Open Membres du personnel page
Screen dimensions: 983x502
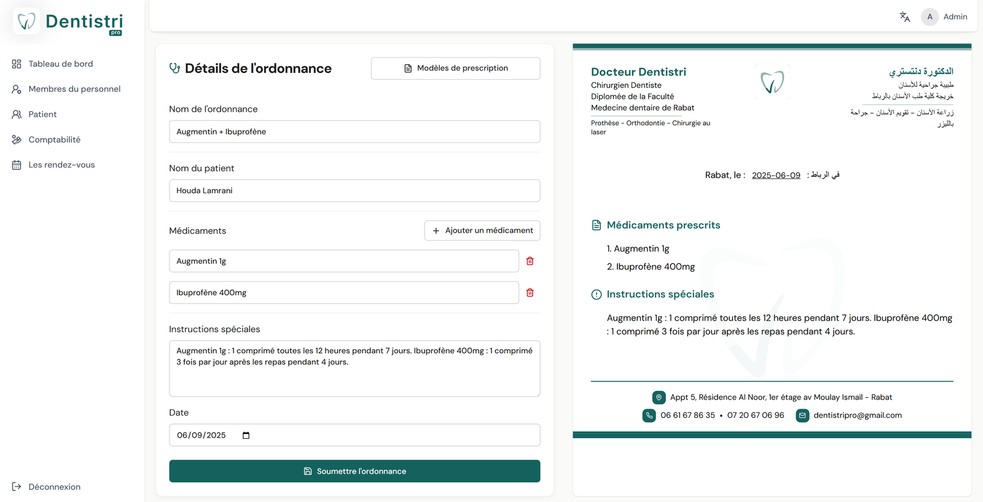(74, 89)
